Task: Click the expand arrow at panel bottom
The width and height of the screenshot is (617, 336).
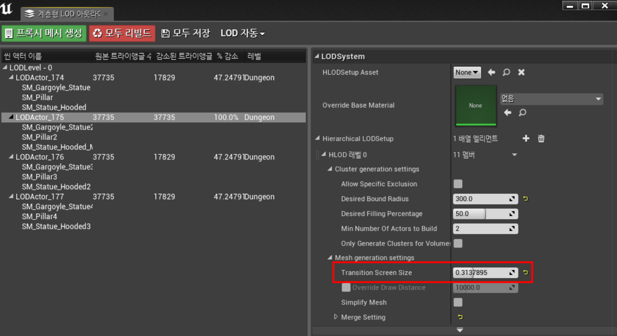Action: [x=460, y=330]
